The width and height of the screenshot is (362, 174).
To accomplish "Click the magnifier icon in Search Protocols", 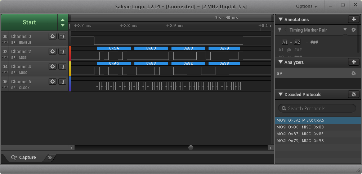I will [284, 108].
